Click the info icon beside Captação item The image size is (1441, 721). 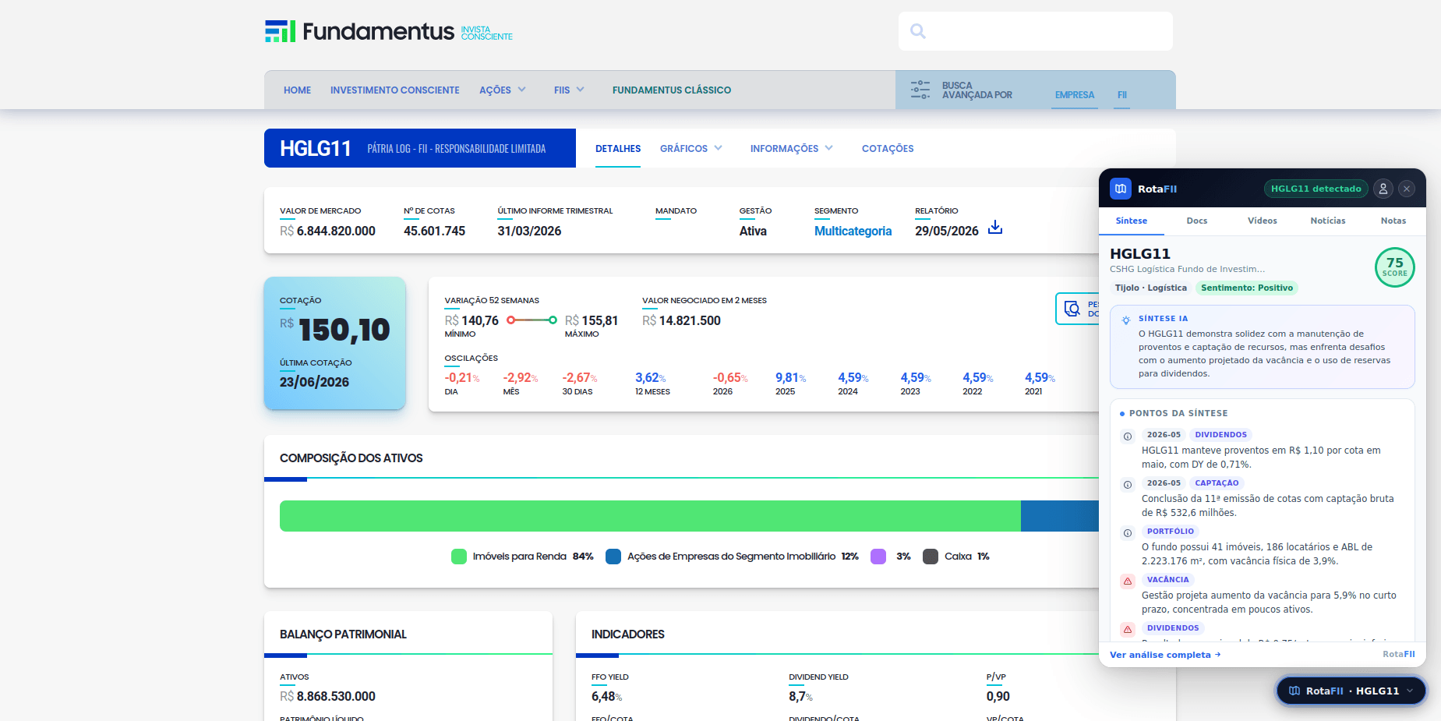click(x=1127, y=485)
